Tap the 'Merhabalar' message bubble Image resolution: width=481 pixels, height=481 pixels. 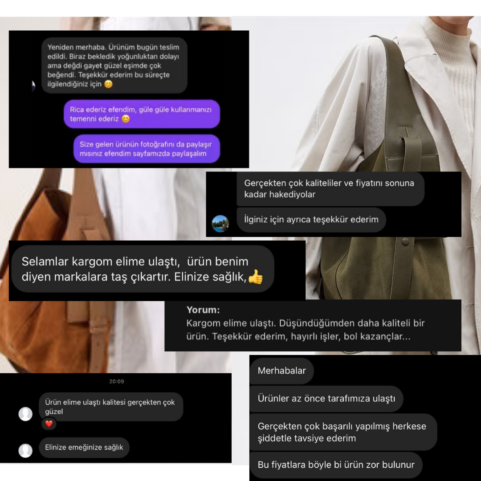coord(281,371)
